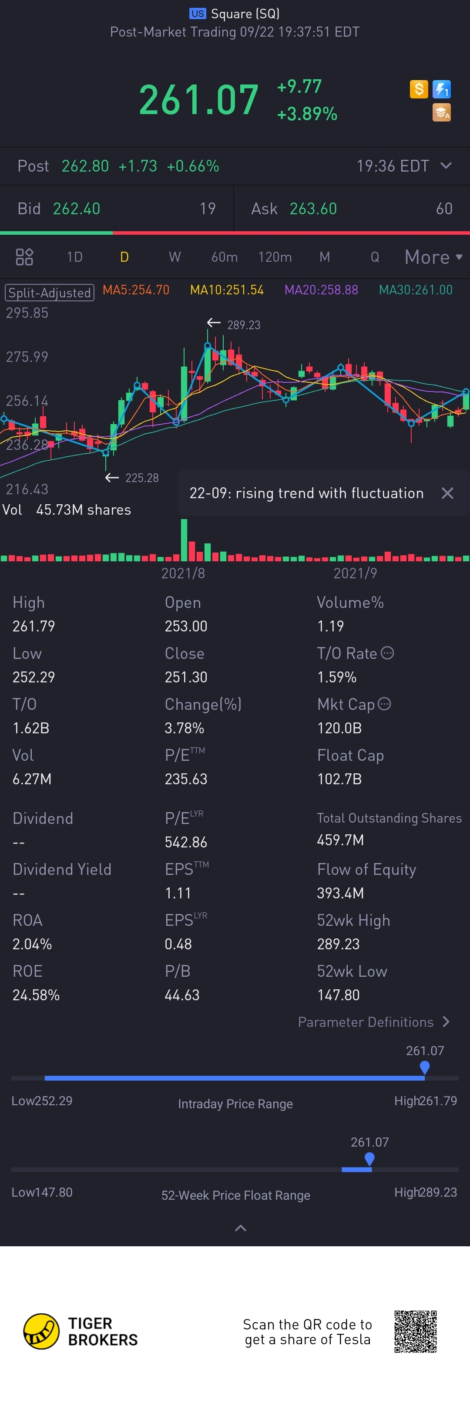Tap the Vol 45.73M shares label
Screen dimensions: 470x1417
(x=67, y=510)
